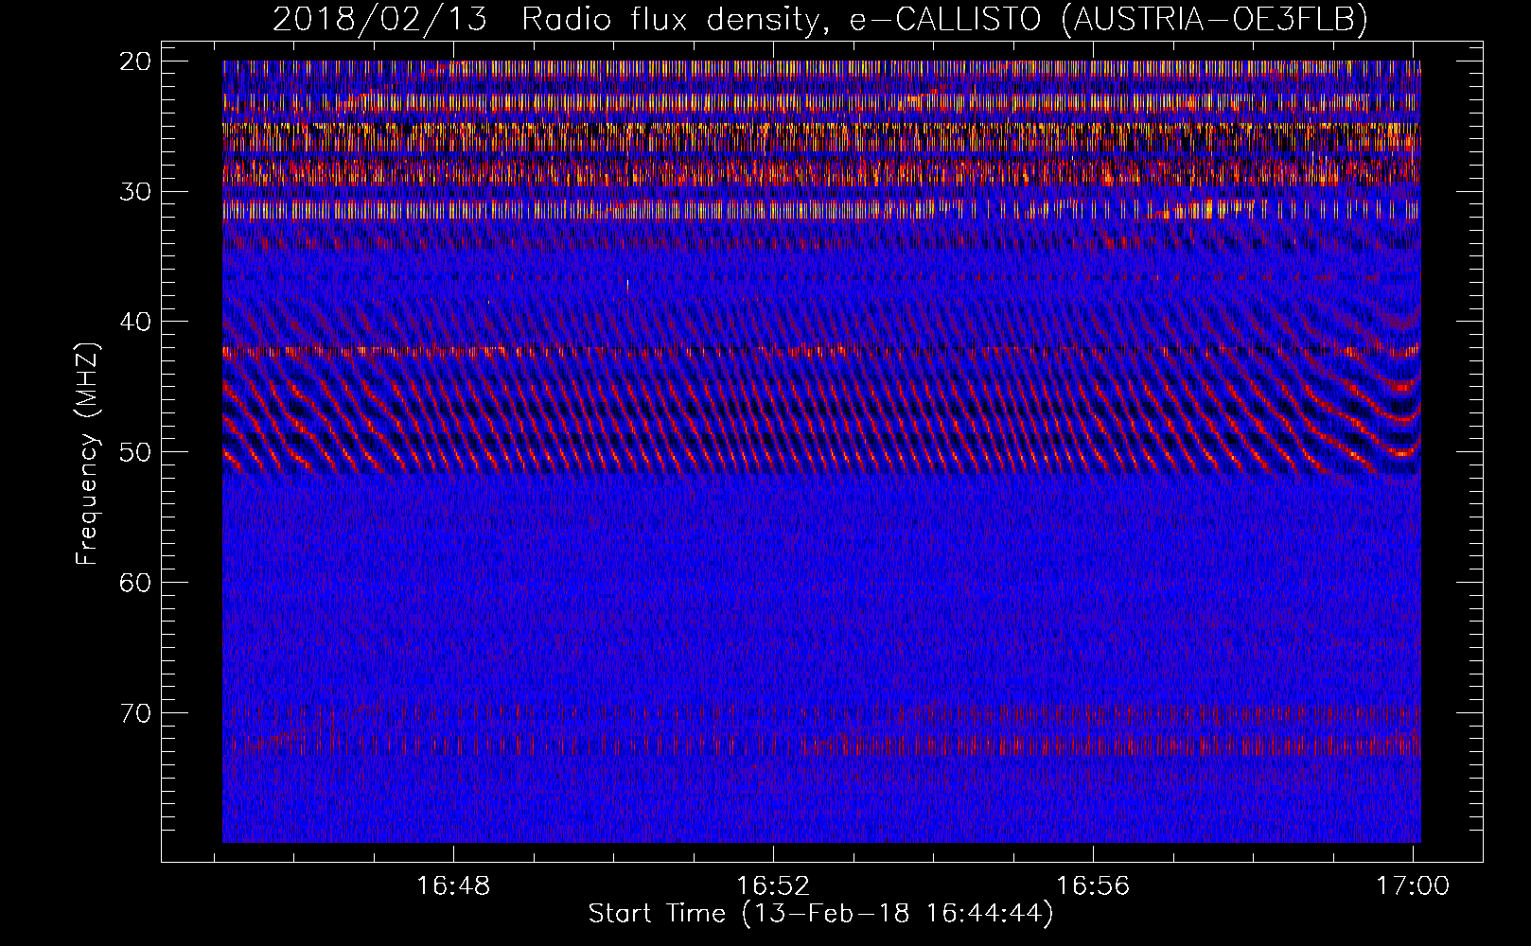1531x946 pixels.
Task: Click the 50 frequency tick label
Action: (135, 452)
